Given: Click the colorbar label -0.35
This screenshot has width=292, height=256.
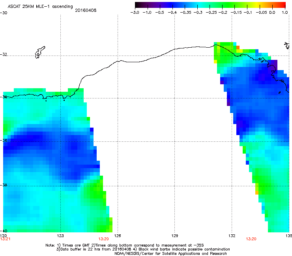Looking at the screenshot, I should point(186,13).
